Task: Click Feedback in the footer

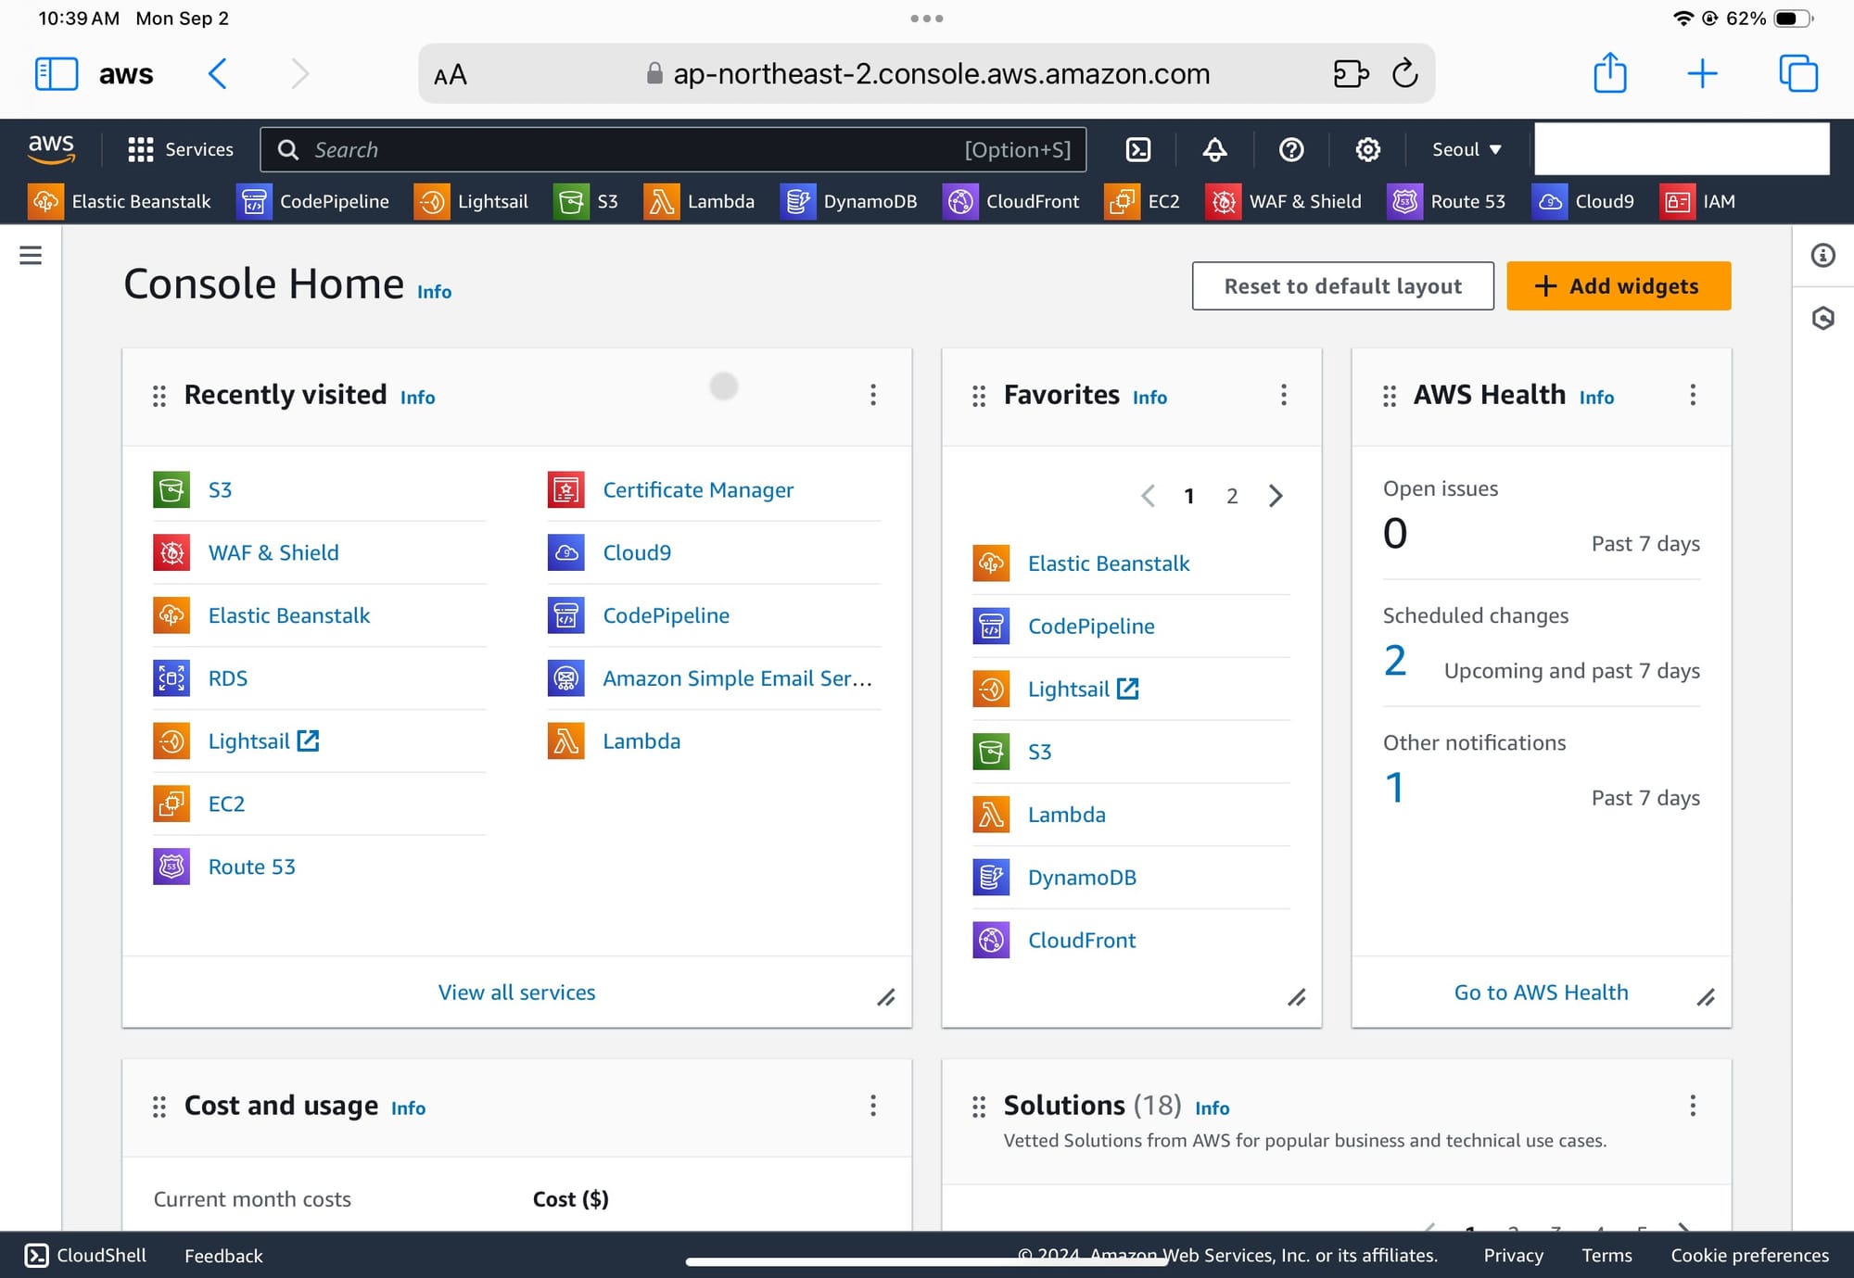Action: tap(223, 1255)
